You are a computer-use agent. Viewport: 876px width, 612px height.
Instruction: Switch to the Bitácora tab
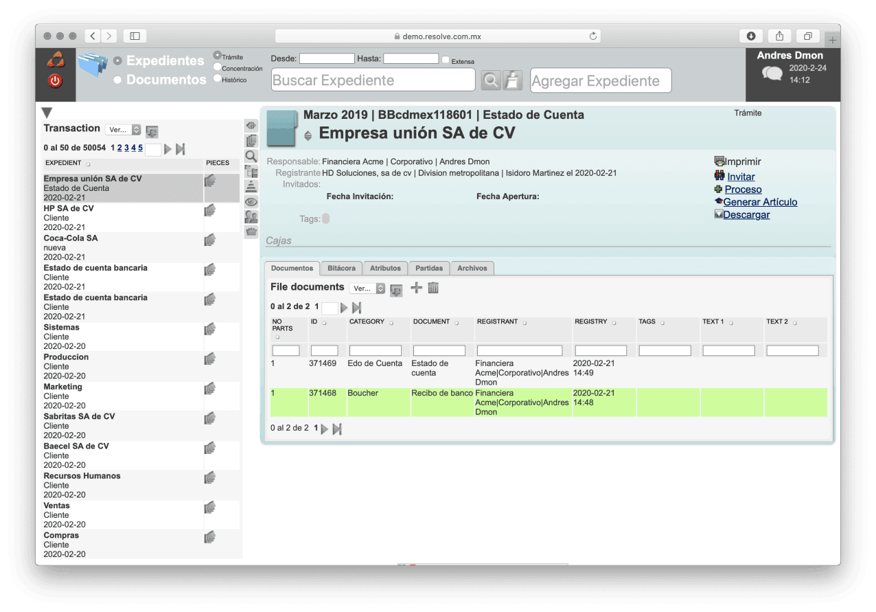(341, 268)
